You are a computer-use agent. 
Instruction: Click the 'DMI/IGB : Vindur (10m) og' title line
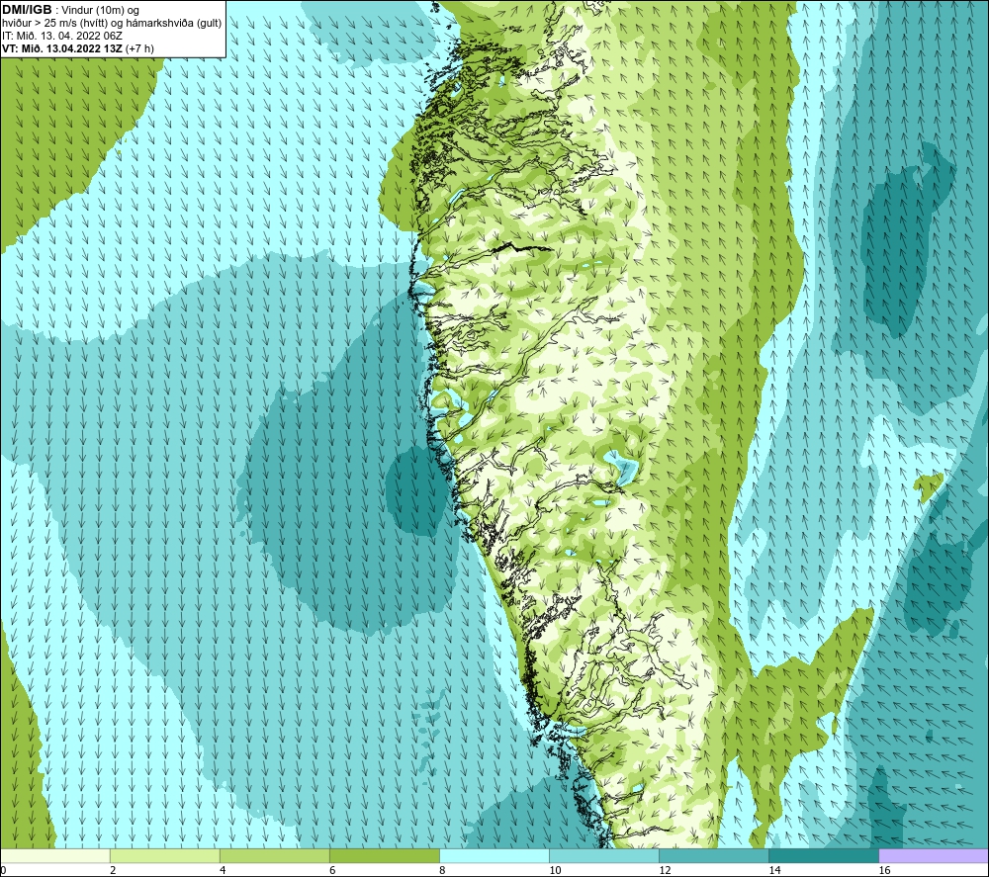click(x=70, y=10)
